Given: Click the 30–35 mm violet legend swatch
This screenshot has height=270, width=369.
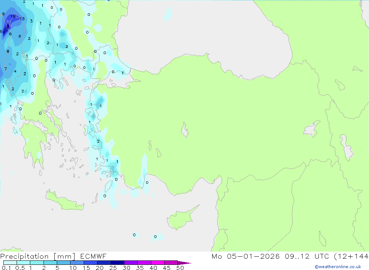Looking at the screenshot, I should coord(131,263).
